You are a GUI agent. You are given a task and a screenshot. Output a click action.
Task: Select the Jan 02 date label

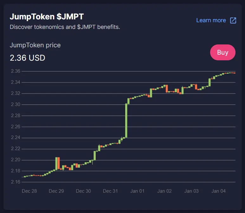tap(164, 191)
